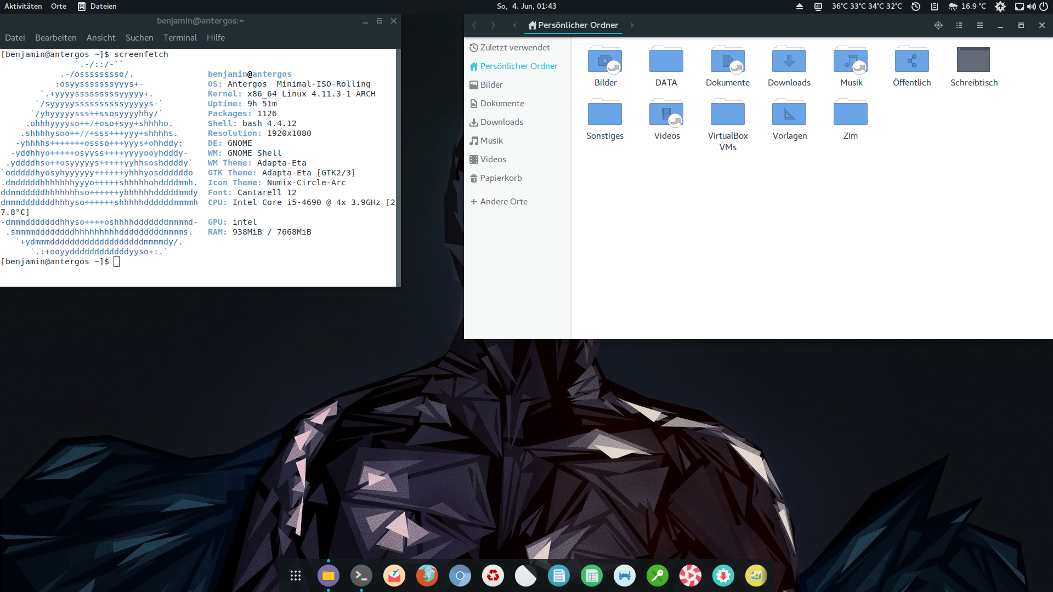
Task: Open Chromium from the dock
Action: tap(460, 576)
